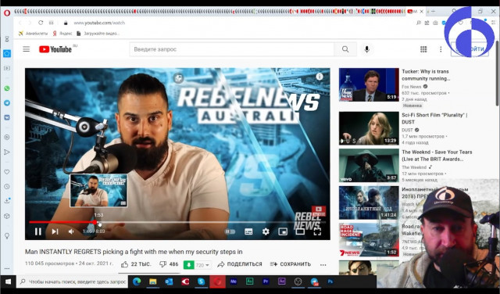This screenshot has width=500, height=294.
Task: Open the three-dot menu beside СОХРАНИТЬ
Action: (x=323, y=264)
